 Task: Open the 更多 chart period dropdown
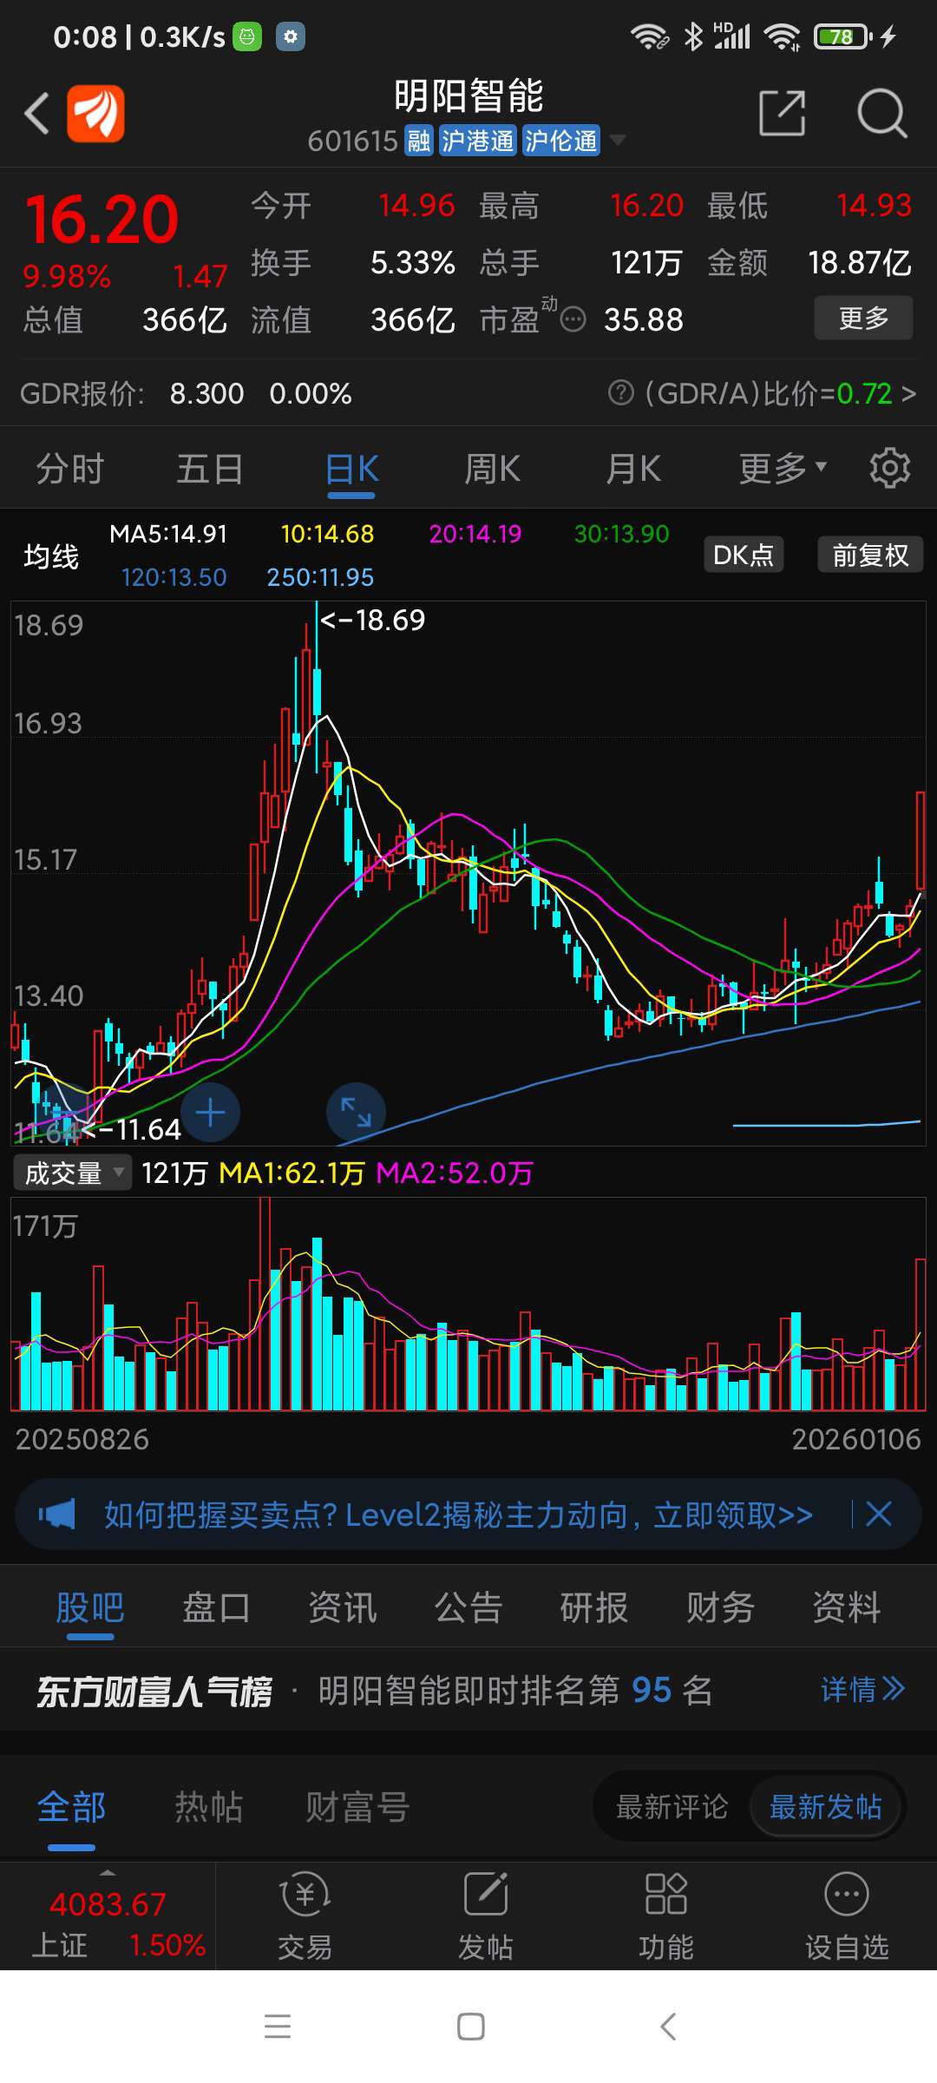pyautogui.click(x=783, y=469)
